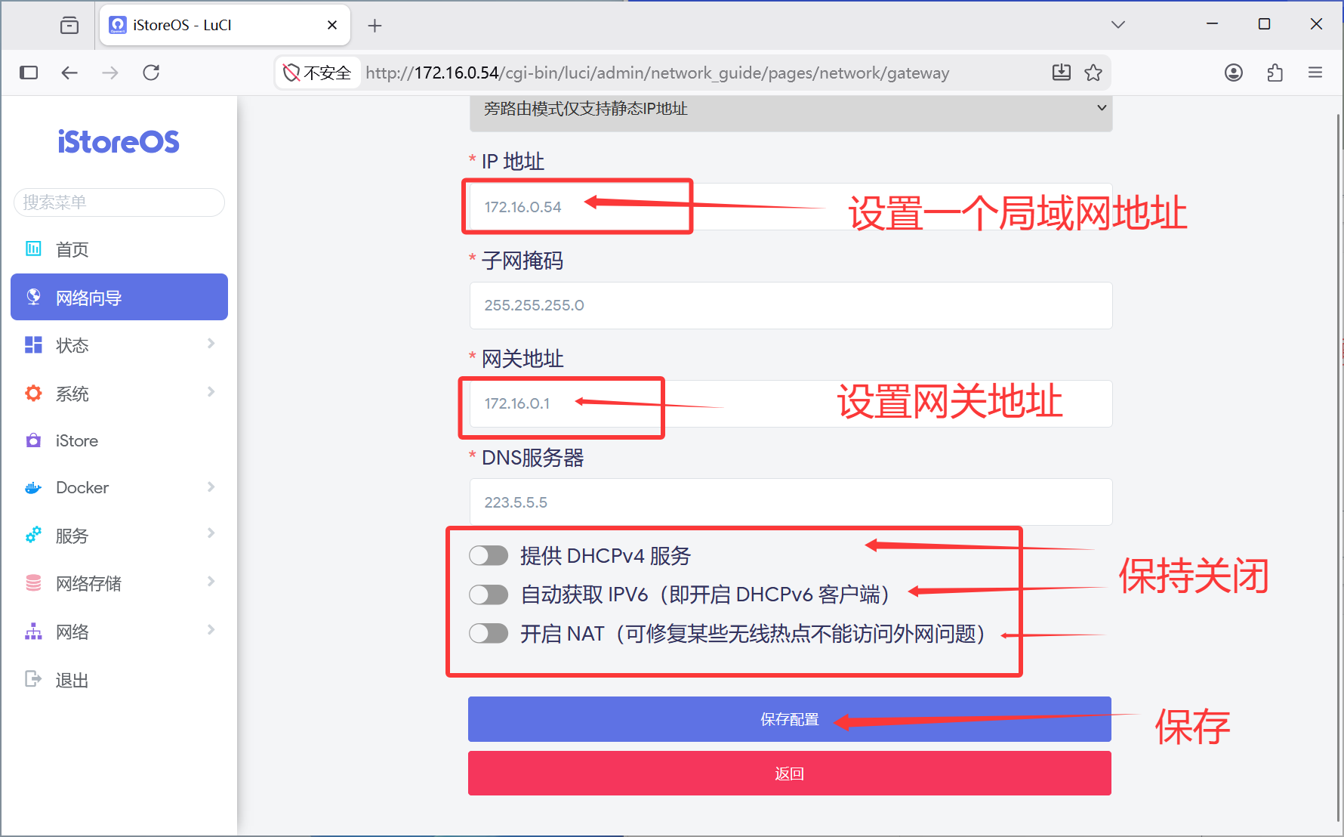Open iStore menu item

pyautogui.click(x=119, y=440)
